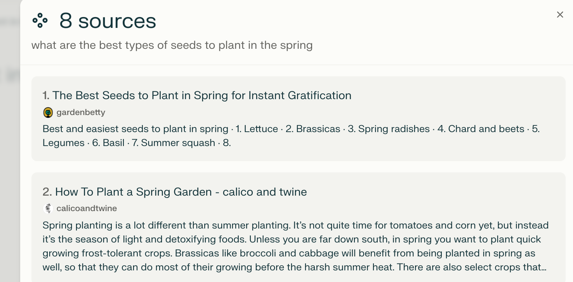Screen dimensions: 573x282
Task: Click the dimmed backdrop left of the panel
Action: 10,174
